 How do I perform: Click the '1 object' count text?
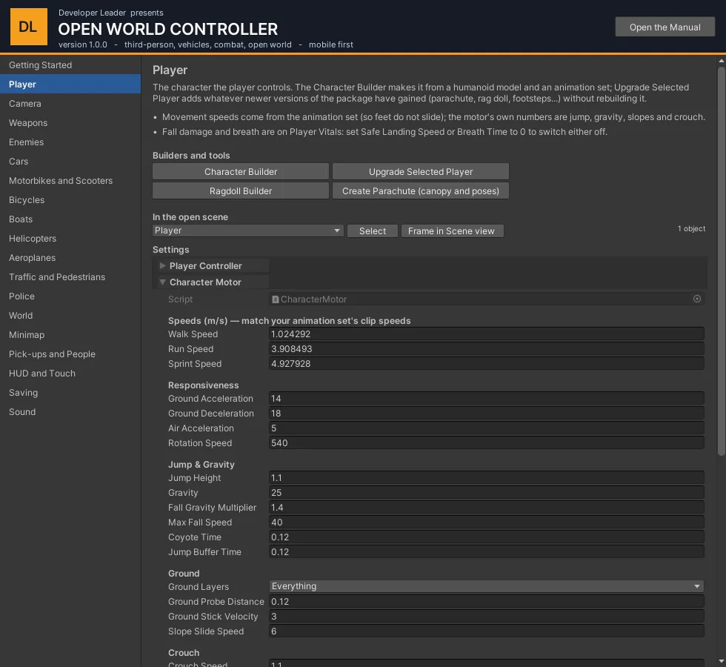click(x=691, y=229)
